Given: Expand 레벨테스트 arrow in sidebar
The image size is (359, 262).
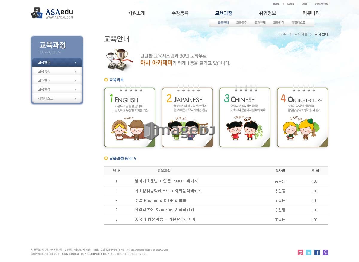Looking at the screenshot, I should (x=75, y=99).
